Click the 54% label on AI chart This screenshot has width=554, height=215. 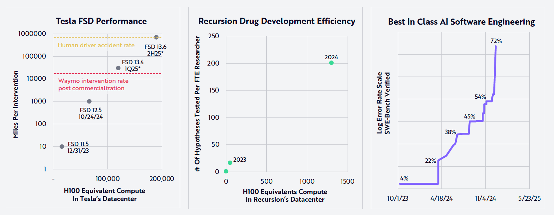(480, 97)
